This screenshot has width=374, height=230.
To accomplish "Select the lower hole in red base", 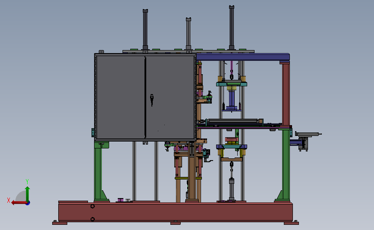I will coord(93,219).
